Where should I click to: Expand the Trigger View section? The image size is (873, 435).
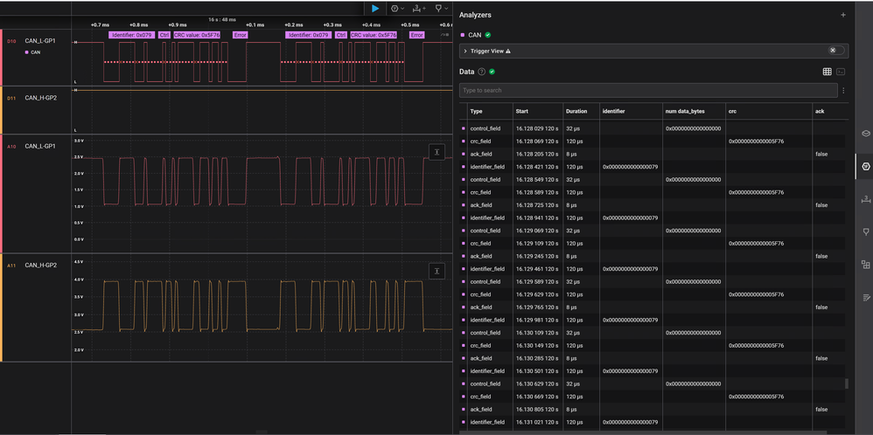[x=465, y=52]
